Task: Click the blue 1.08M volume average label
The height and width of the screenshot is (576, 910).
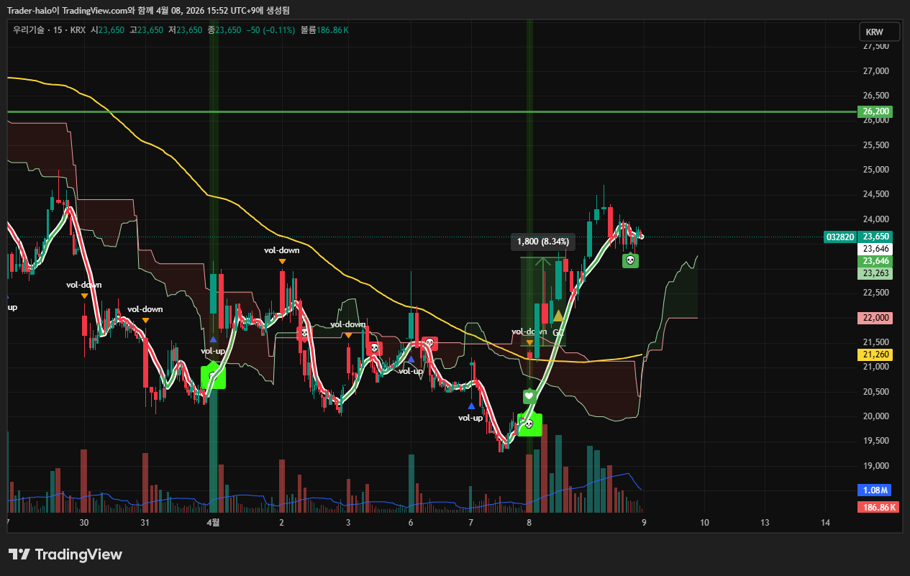Action: (x=875, y=490)
